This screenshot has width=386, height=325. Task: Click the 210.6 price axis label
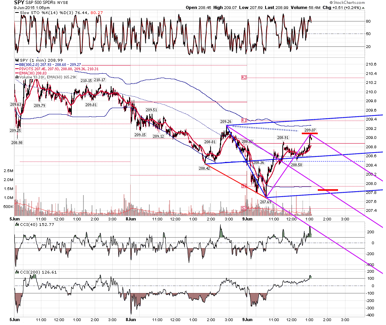(371, 64)
